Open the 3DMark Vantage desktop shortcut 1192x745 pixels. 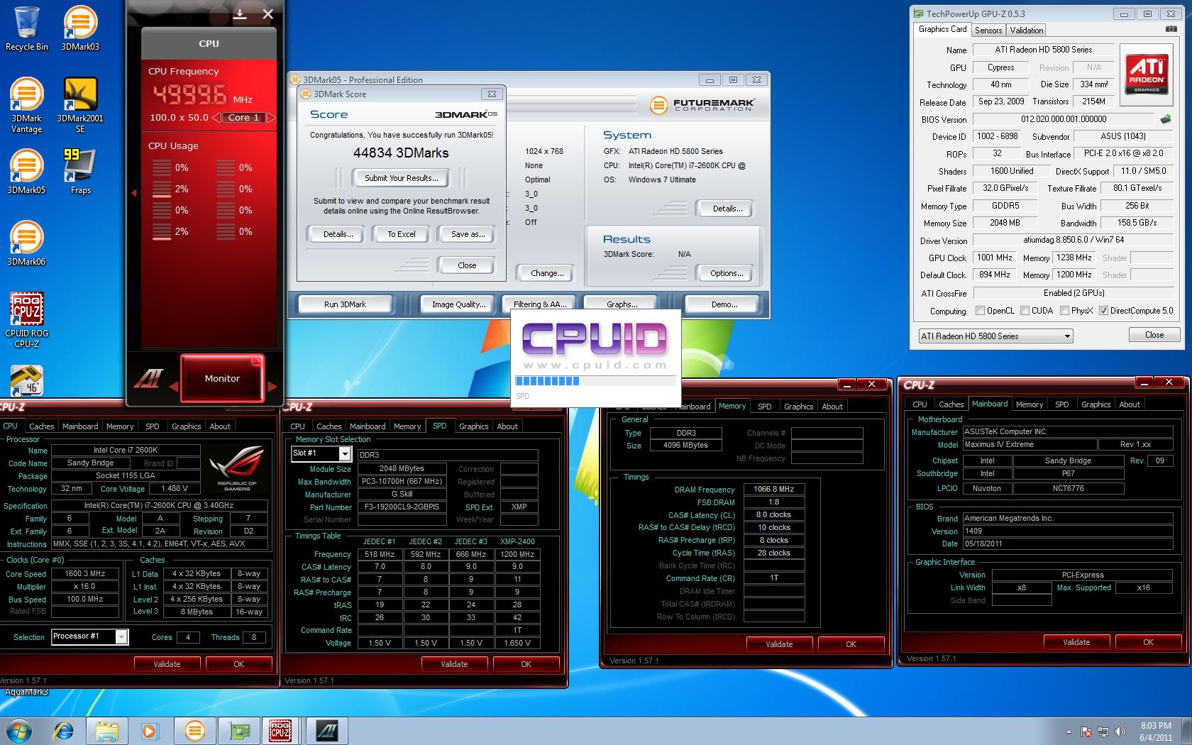coord(26,106)
